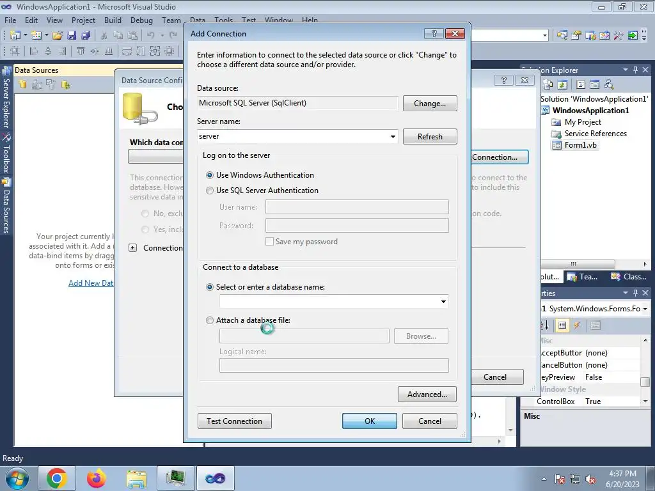This screenshot has height=491, width=655.
Task: Open the File menu
Action: tap(10, 20)
